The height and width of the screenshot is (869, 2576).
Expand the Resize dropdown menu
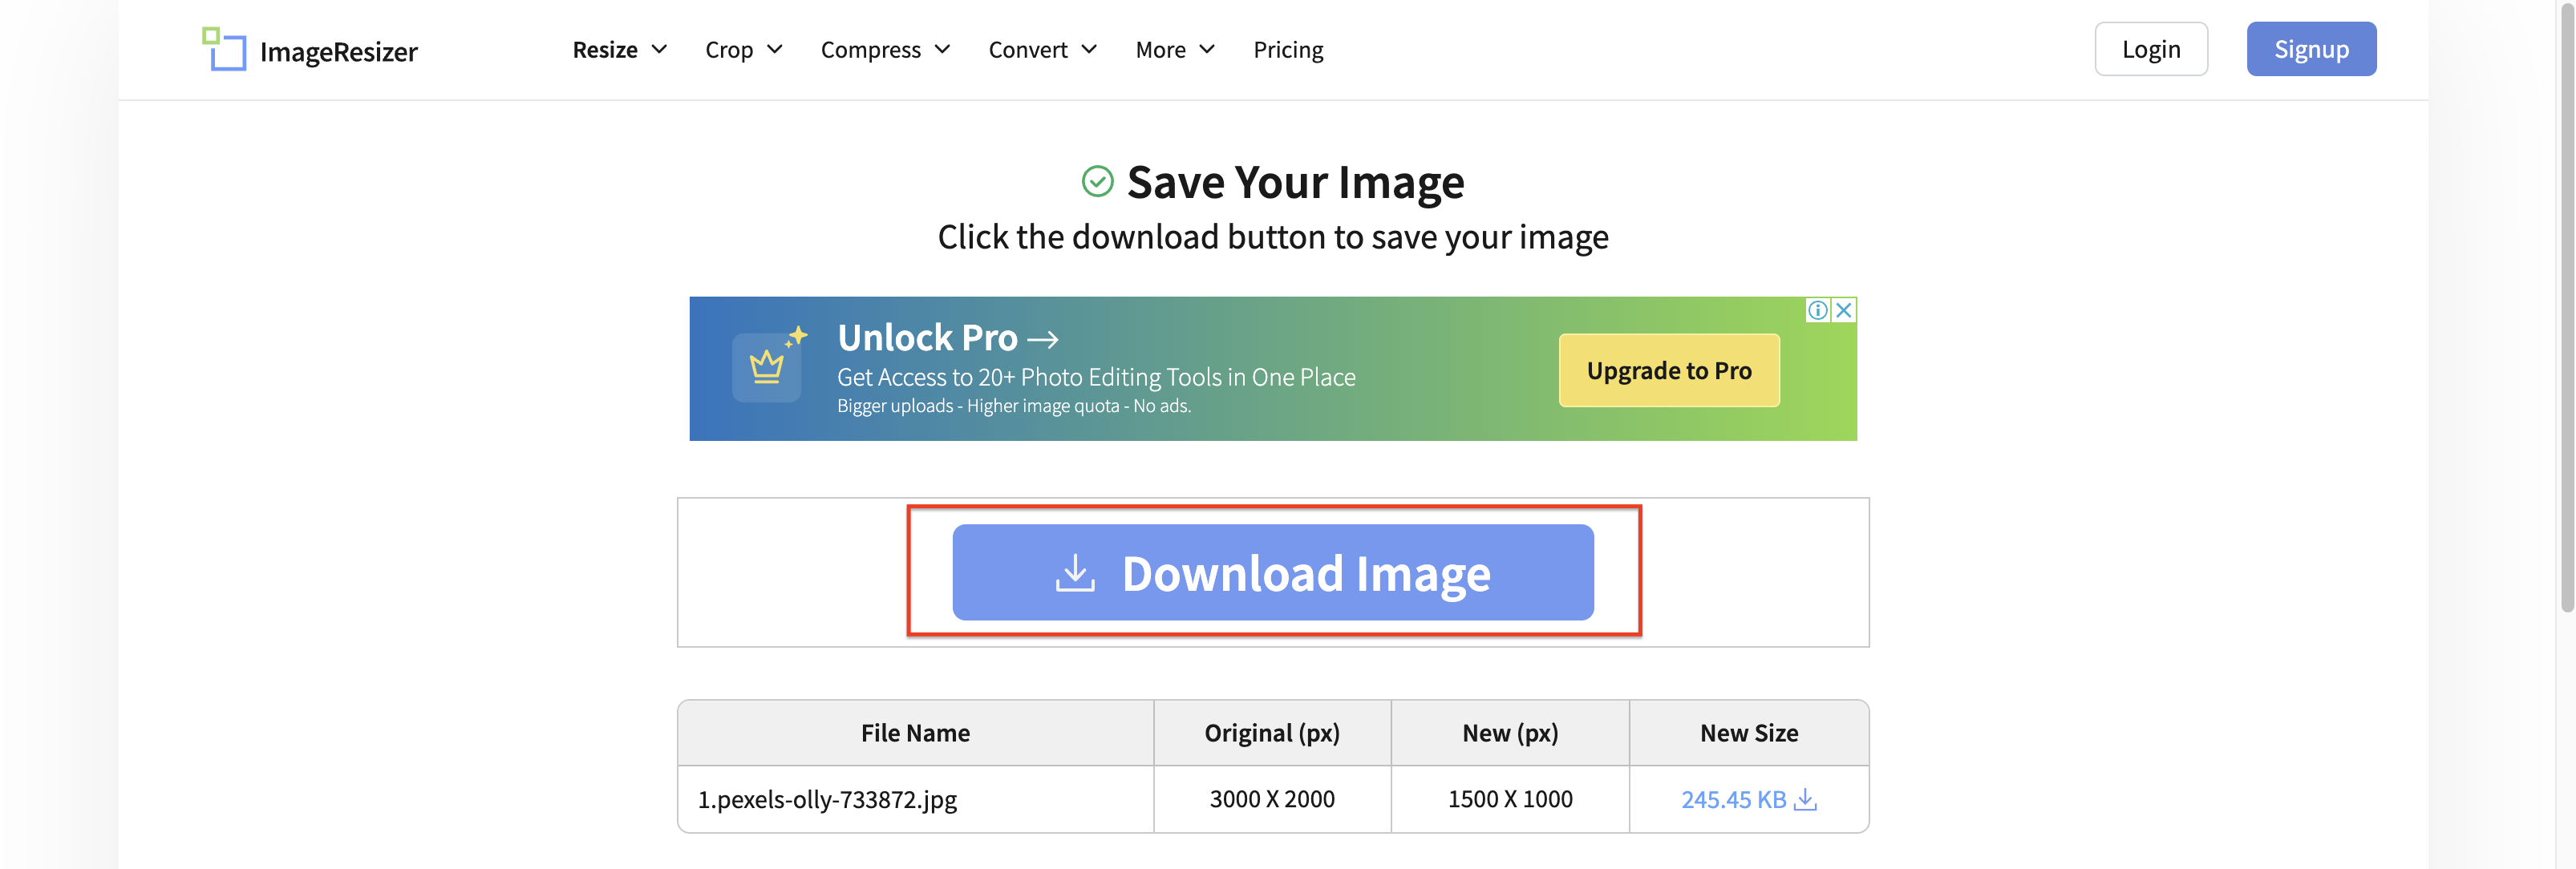619,49
